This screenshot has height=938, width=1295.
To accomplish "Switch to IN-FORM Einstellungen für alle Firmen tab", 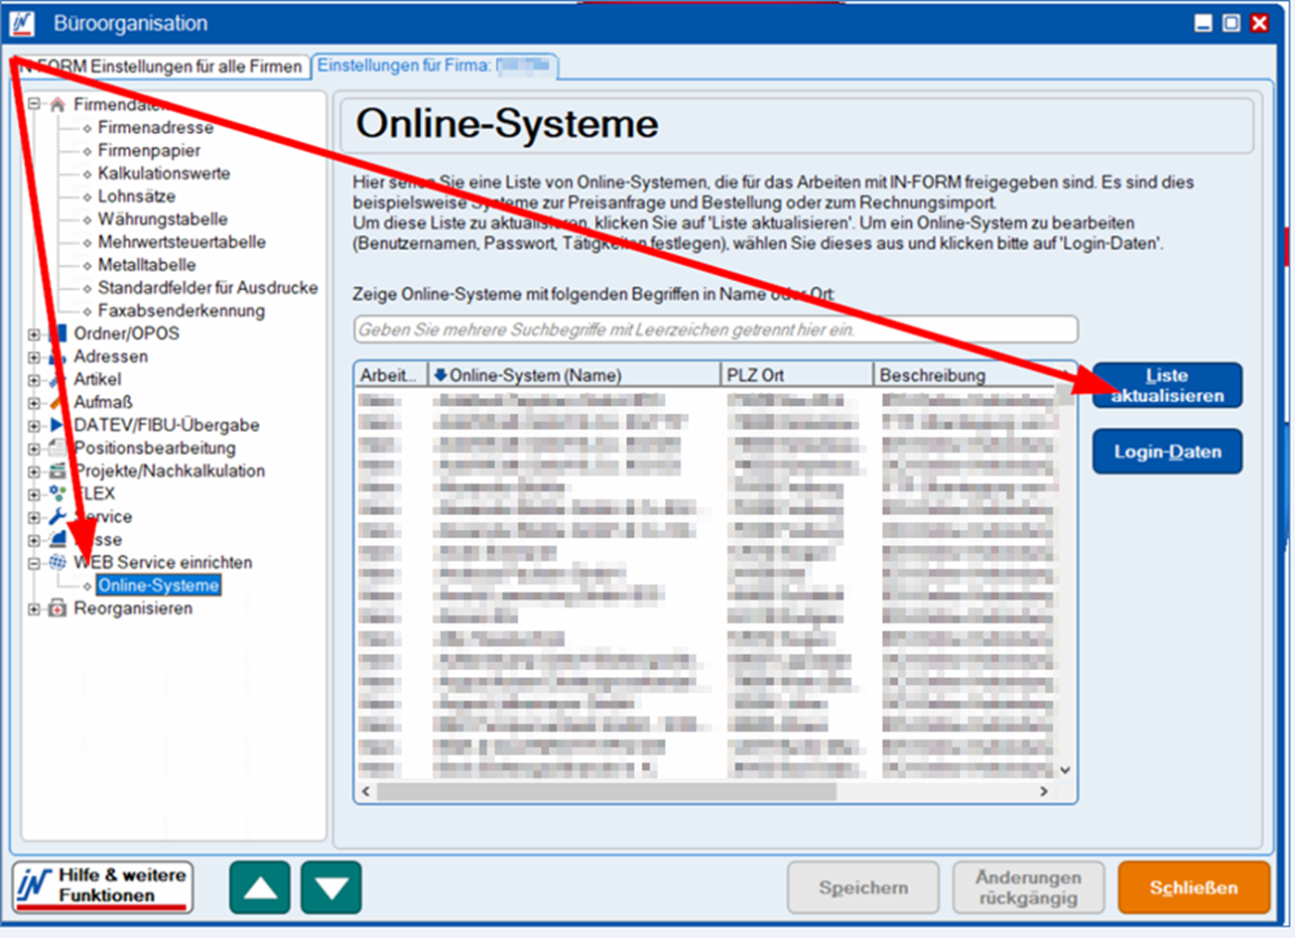I will click(x=161, y=67).
